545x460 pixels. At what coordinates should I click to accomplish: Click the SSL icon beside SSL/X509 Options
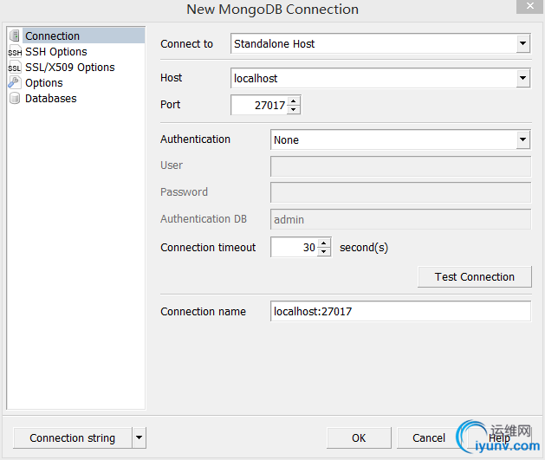coord(15,67)
